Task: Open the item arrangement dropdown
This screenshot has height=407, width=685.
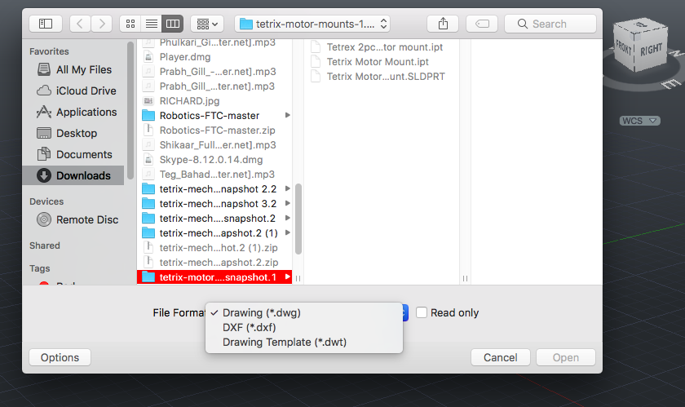Action: 207,24
